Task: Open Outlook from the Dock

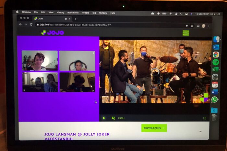Action: point(216,47)
